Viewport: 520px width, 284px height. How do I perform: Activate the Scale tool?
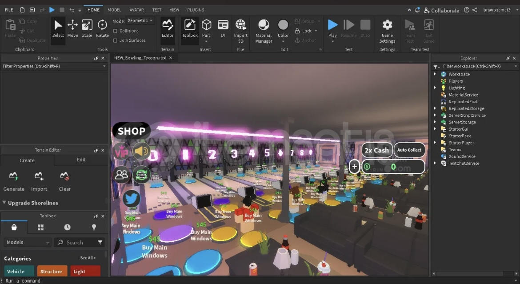[x=87, y=28]
